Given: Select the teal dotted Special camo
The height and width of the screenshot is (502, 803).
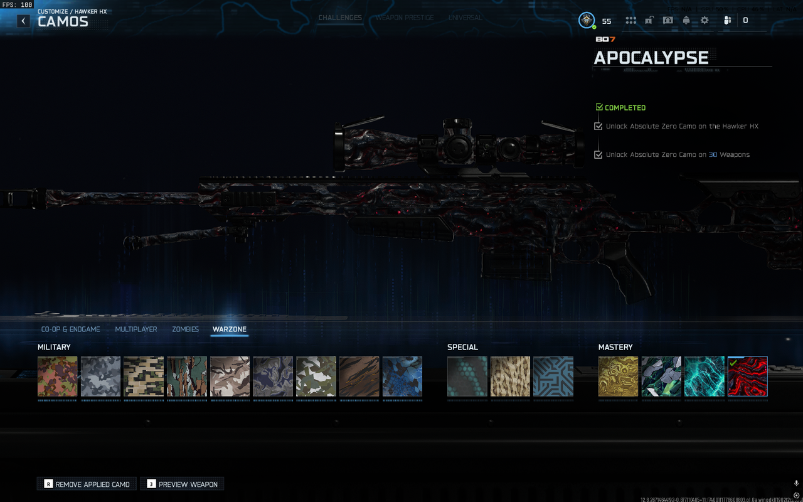Looking at the screenshot, I should tap(467, 376).
